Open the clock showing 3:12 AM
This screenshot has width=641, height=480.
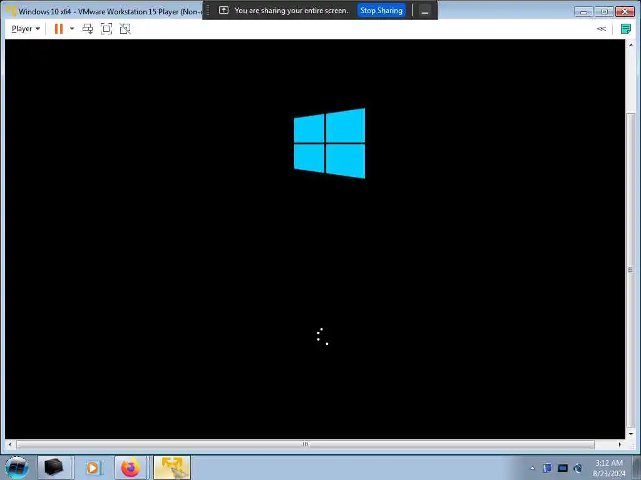(x=608, y=468)
